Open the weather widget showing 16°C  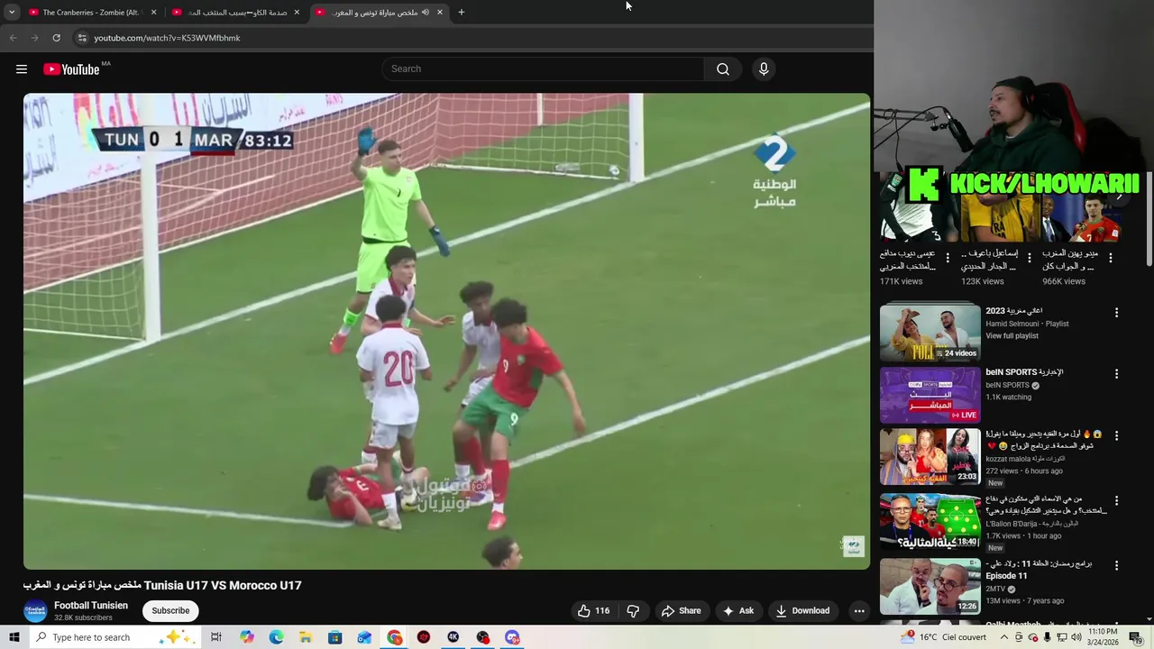coord(942,637)
